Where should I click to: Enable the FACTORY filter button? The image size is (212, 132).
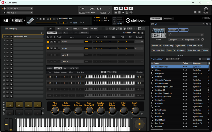click(x=173, y=30)
